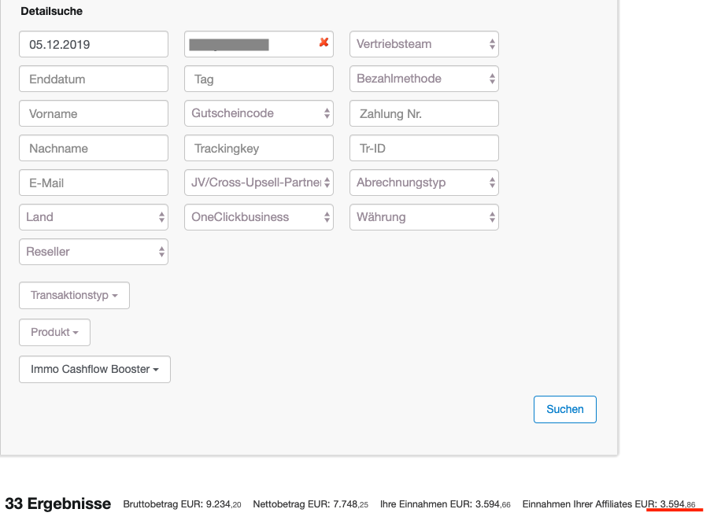Open the Vertriebsteam dropdown
This screenshot has height=520, width=710.
423,44
